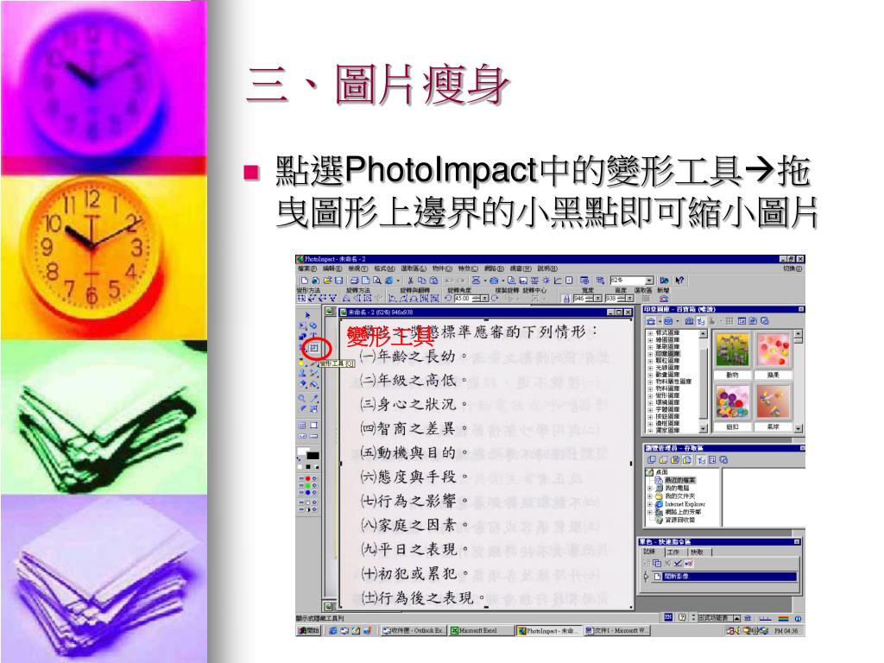Switch to 文件1 - Microsoft Word taskbar button

(x=616, y=631)
